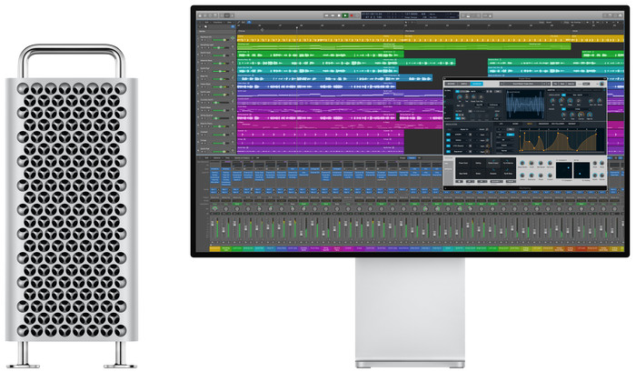Click the first perform knob beside the pads
The width and height of the screenshot is (636, 372).
point(522,163)
